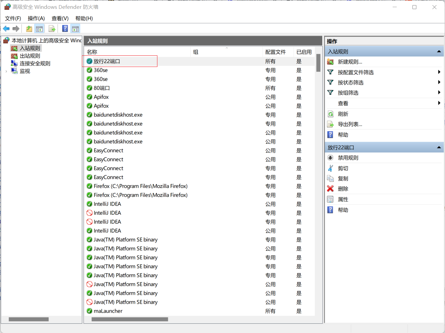Viewport: 445px width, 333px height.
Task: Click 是 in the 放行22端口 row
Action: 299,61
